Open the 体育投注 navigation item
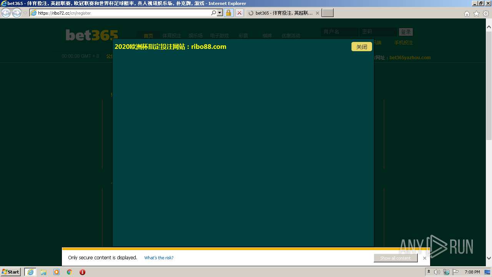Viewport: 492px width, 277px height. pos(171,35)
